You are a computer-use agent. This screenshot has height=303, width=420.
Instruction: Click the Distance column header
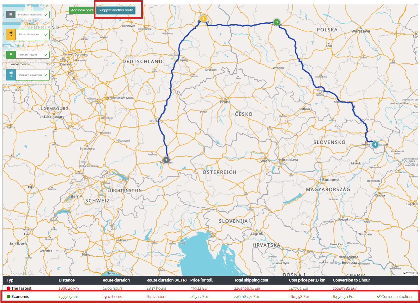coord(67,280)
